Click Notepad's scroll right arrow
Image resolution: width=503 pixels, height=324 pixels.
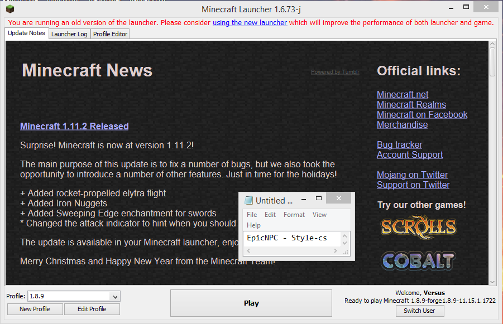coord(336,250)
